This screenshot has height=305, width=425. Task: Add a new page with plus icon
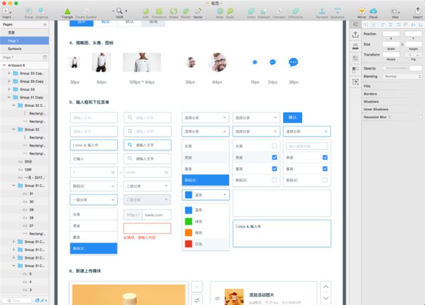45,25
